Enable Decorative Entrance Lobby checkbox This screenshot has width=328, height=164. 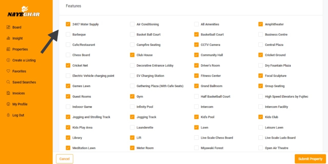132,65
